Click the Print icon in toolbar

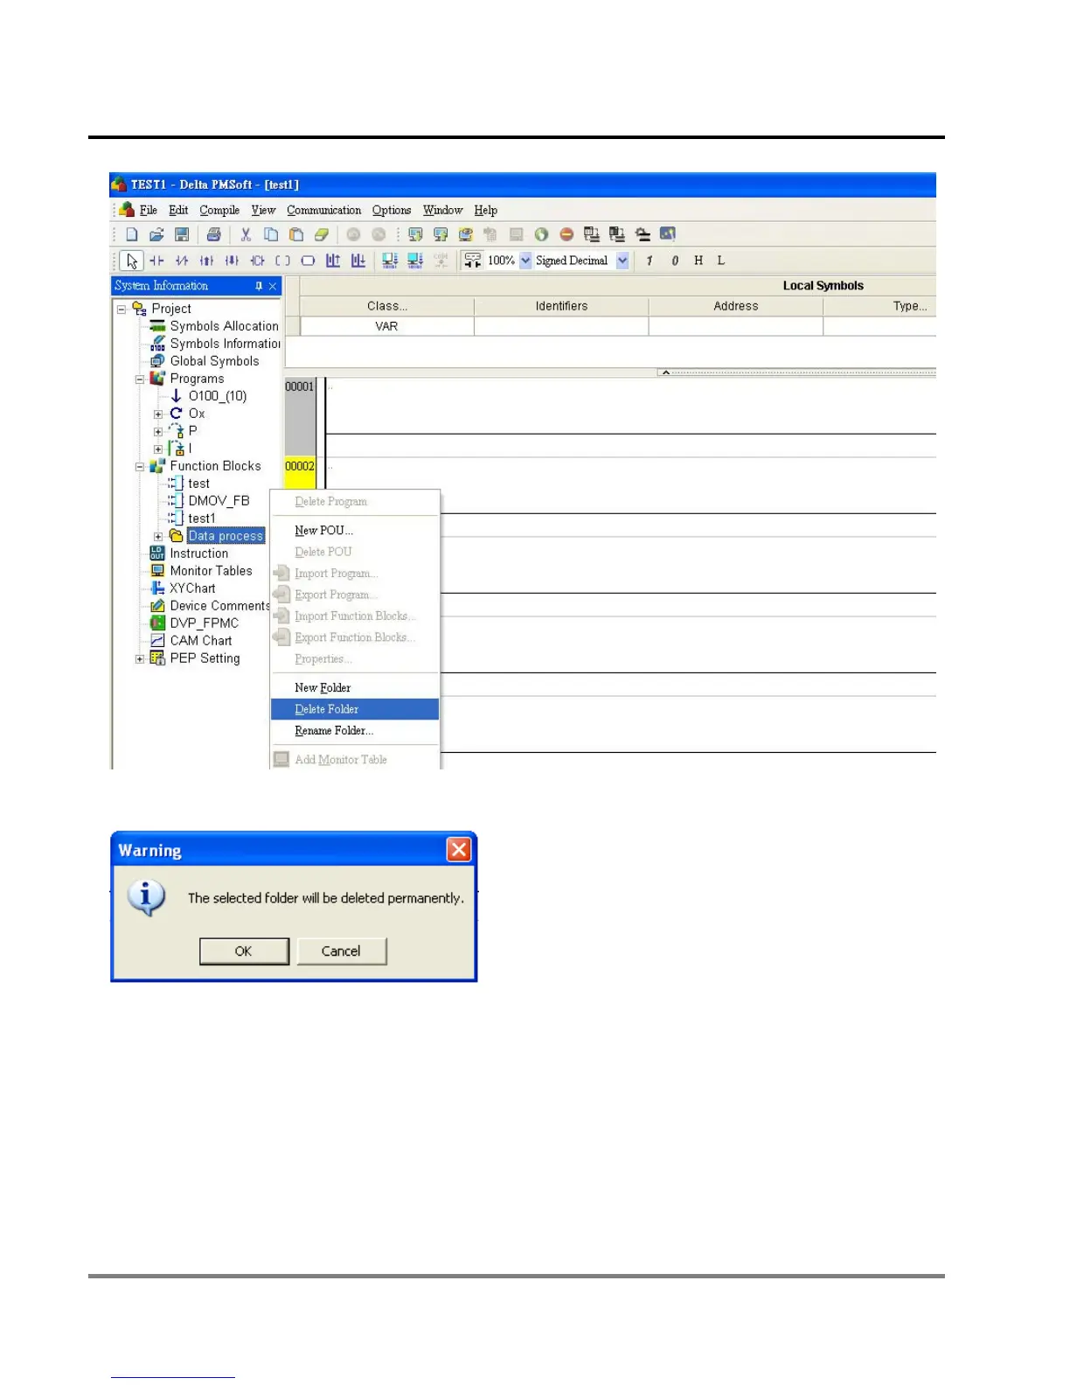click(213, 234)
